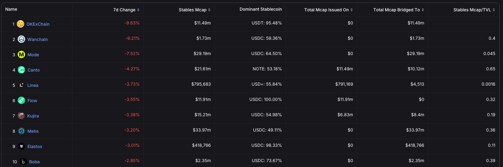Click the Metis logo icon

coord(21,131)
